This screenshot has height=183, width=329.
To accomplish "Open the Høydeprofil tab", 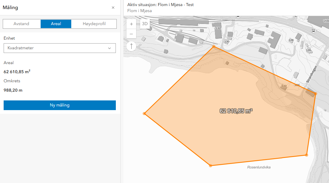I will [94, 24].
